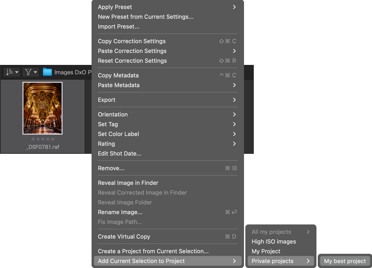This screenshot has height=268, width=372.
Task: Choose Copy Correction Settings
Action: tap(168, 41)
